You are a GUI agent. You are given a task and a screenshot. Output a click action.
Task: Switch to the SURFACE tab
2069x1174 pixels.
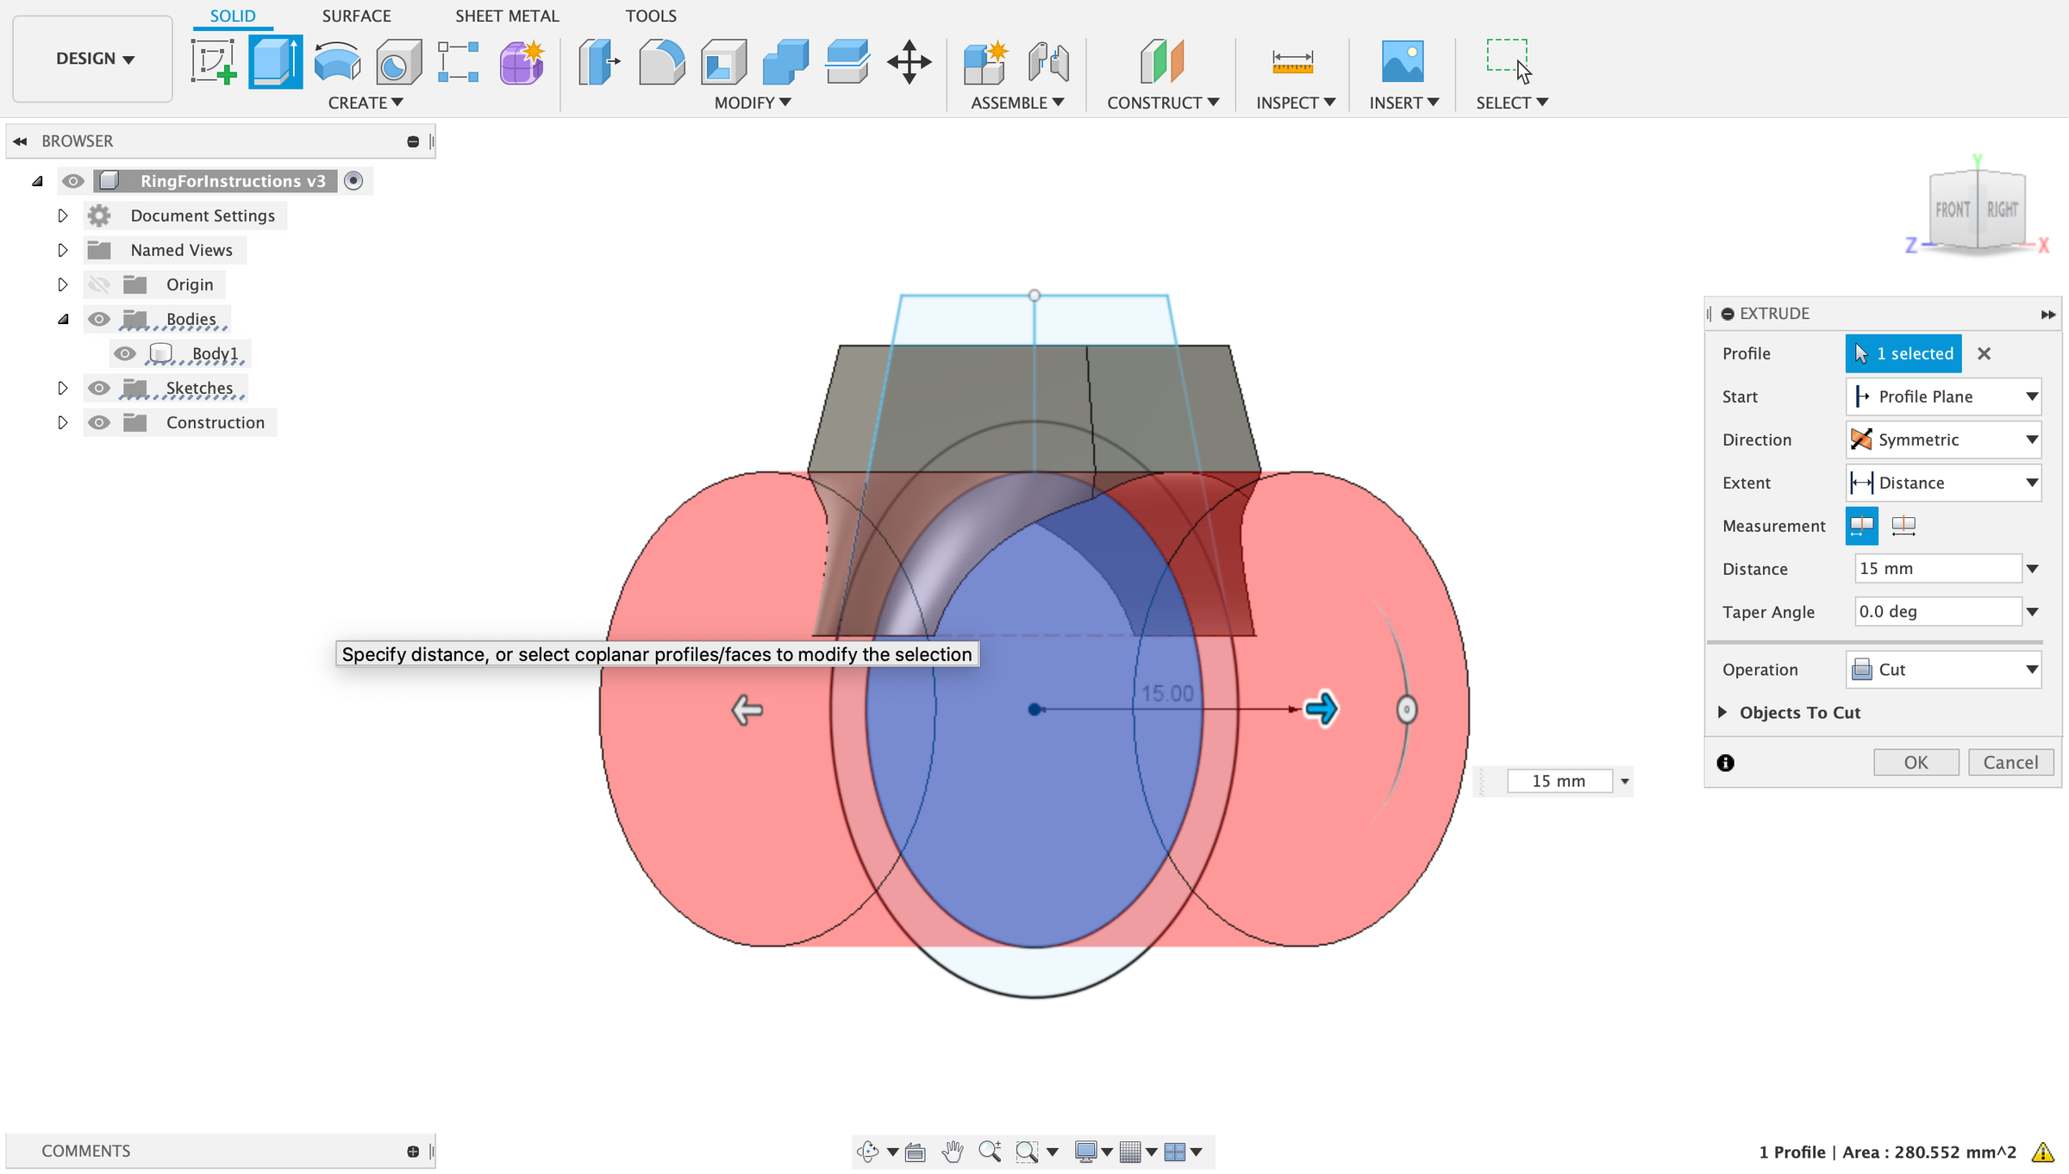[x=356, y=16]
